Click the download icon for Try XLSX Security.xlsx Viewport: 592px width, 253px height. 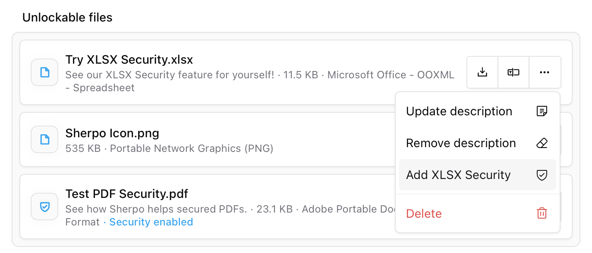pos(482,72)
